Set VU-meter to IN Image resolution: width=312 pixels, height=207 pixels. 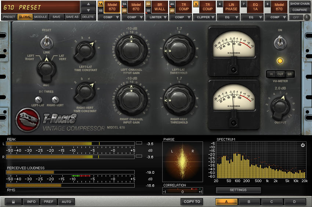point(271,74)
